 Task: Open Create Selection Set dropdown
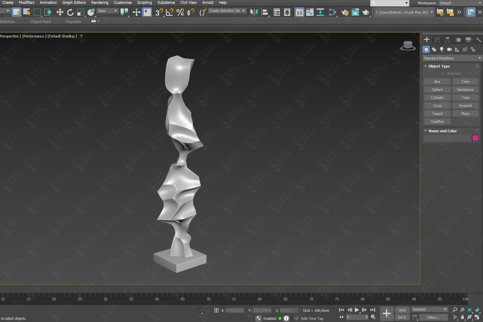[x=227, y=11]
